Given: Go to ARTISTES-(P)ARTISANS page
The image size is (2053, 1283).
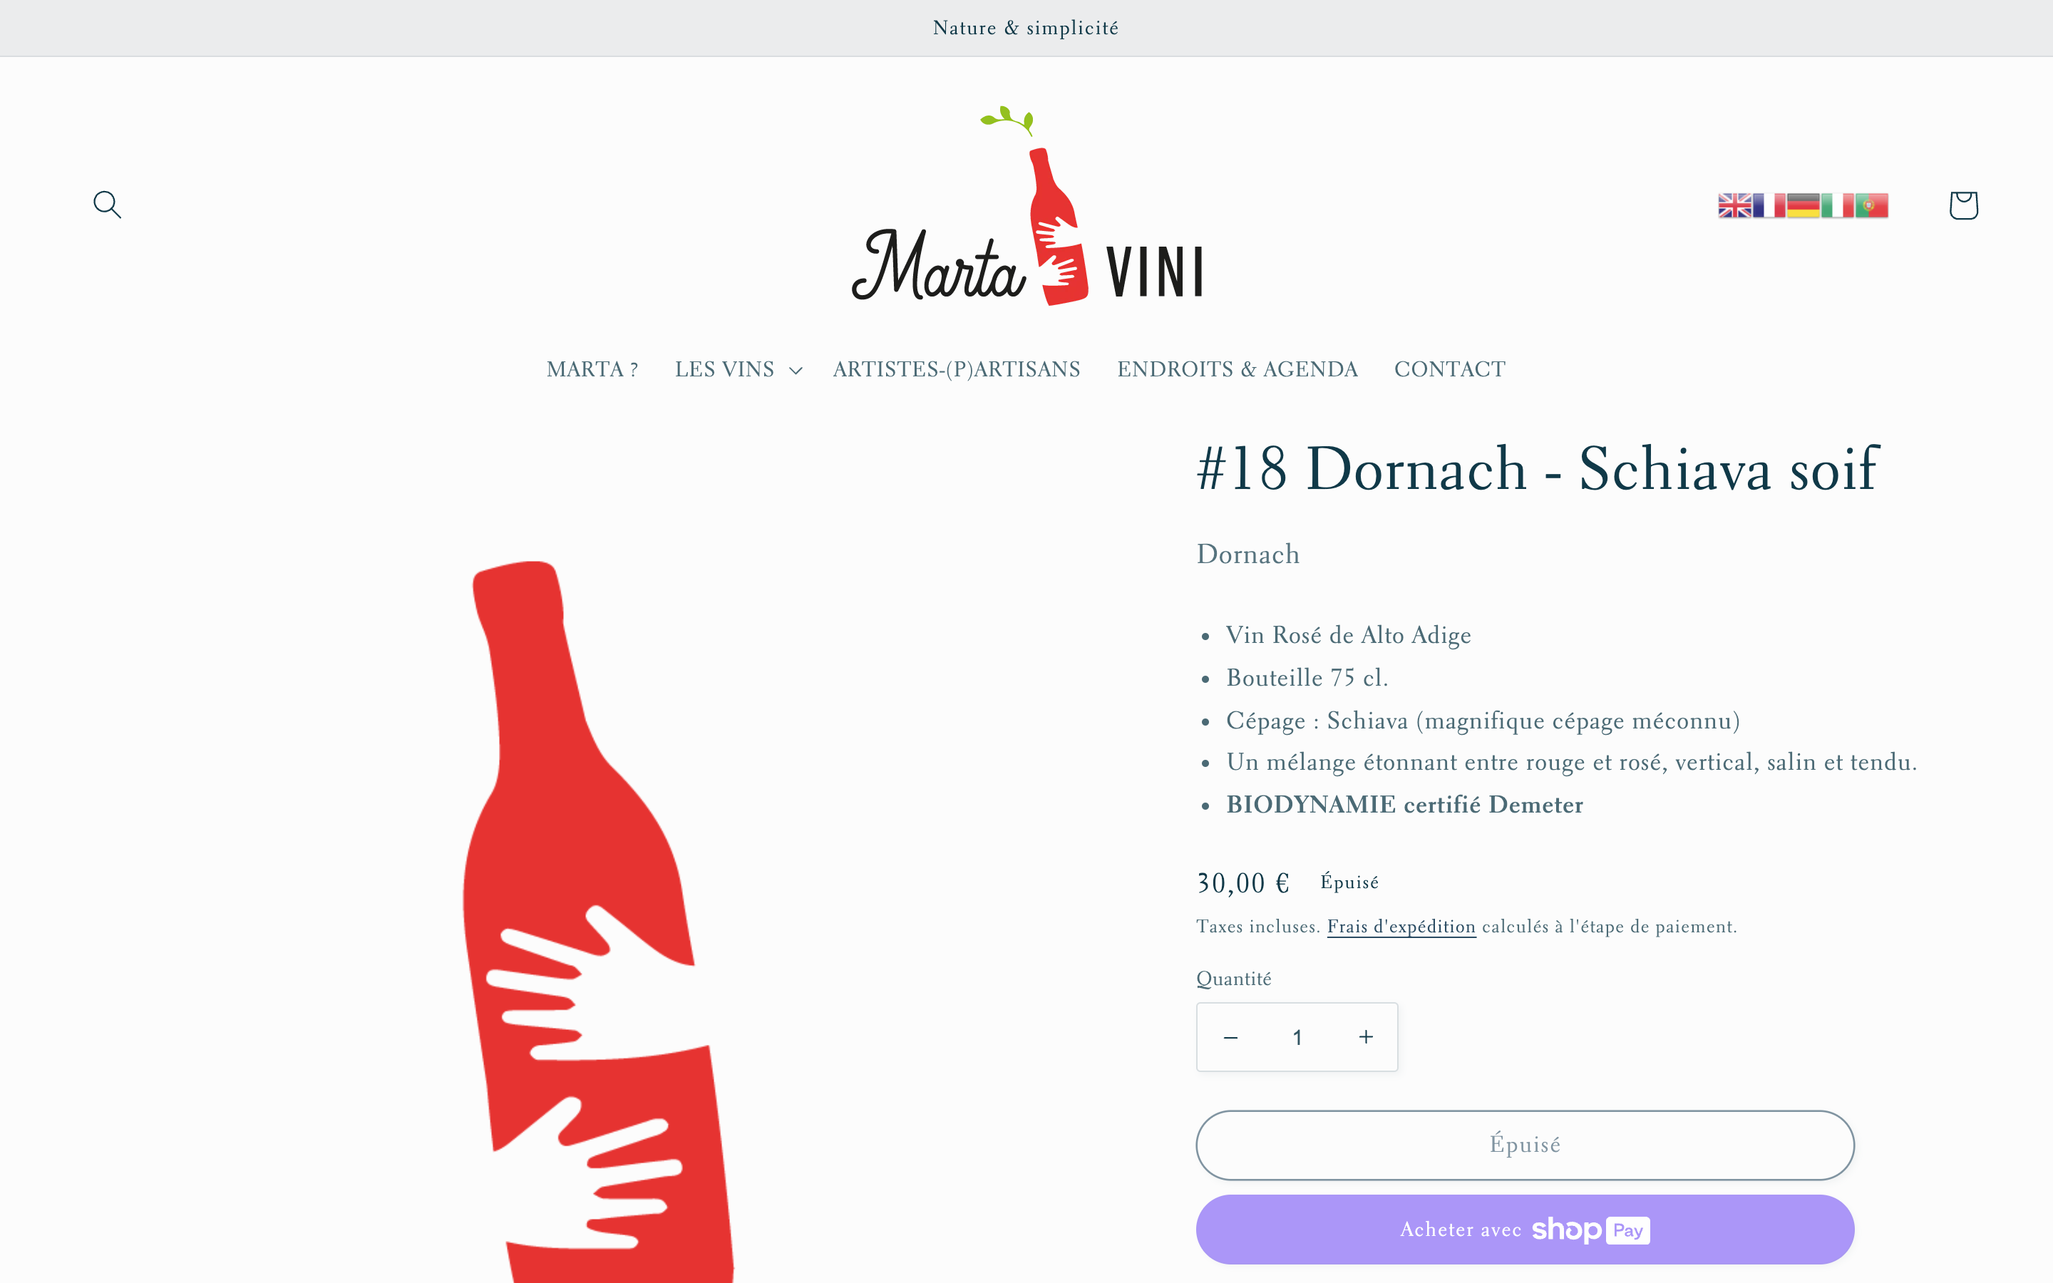Looking at the screenshot, I should pos(956,369).
